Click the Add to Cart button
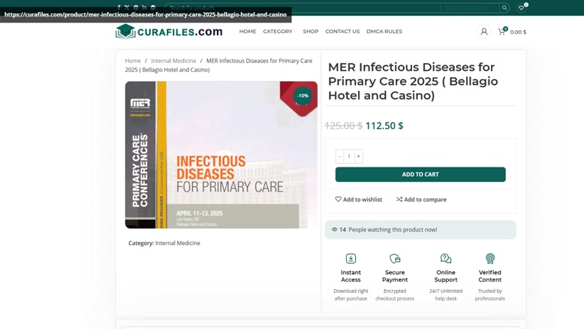 coord(420,174)
